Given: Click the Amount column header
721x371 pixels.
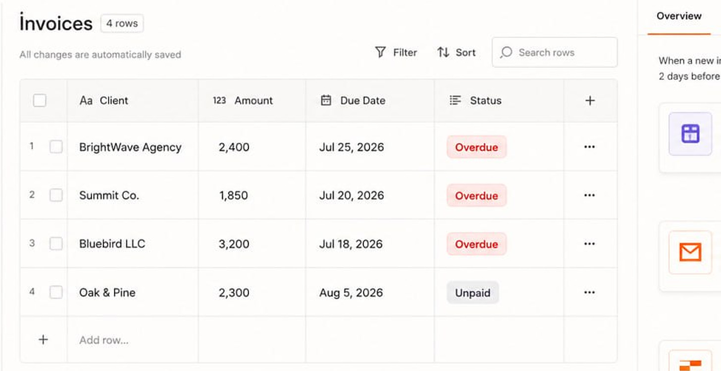Looking at the screenshot, I should [x=252, y=100].
